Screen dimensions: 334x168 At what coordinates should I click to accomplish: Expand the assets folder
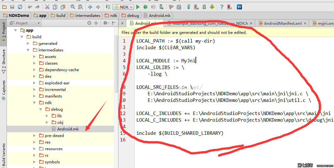34,57
